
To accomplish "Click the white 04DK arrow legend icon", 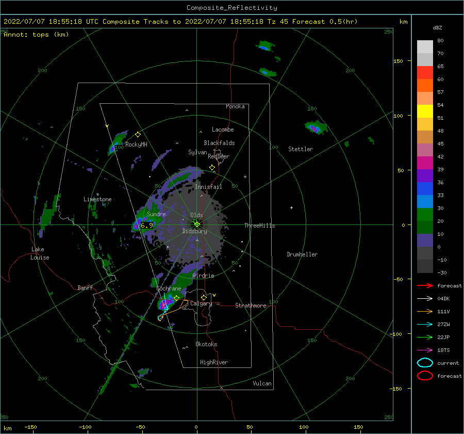I will 425,299.
